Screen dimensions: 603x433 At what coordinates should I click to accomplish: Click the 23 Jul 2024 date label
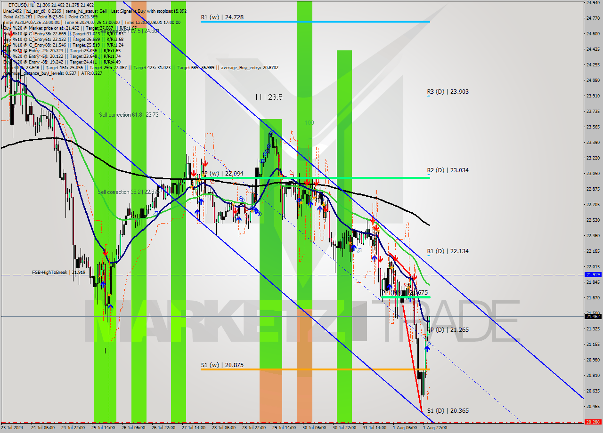(x=12, y=428)
